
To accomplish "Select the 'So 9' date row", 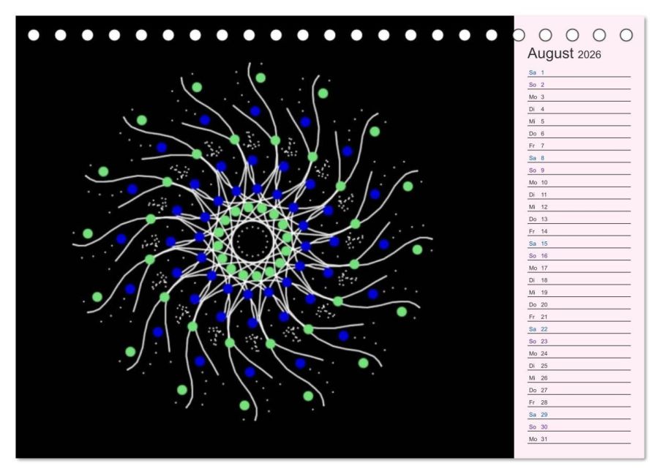I will (580, 170).
